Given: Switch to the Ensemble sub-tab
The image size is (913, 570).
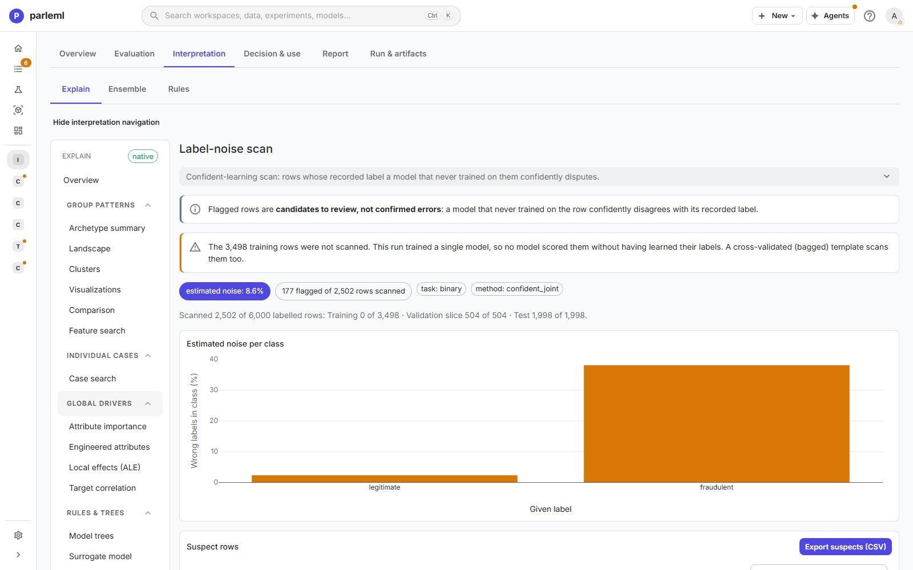Looking at the screenshot, I should [127, 89].
